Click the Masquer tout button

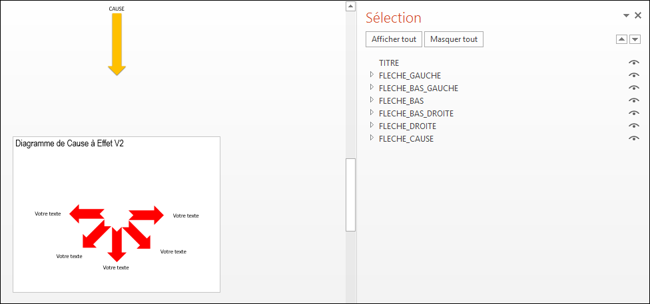[x=454, y=39]
